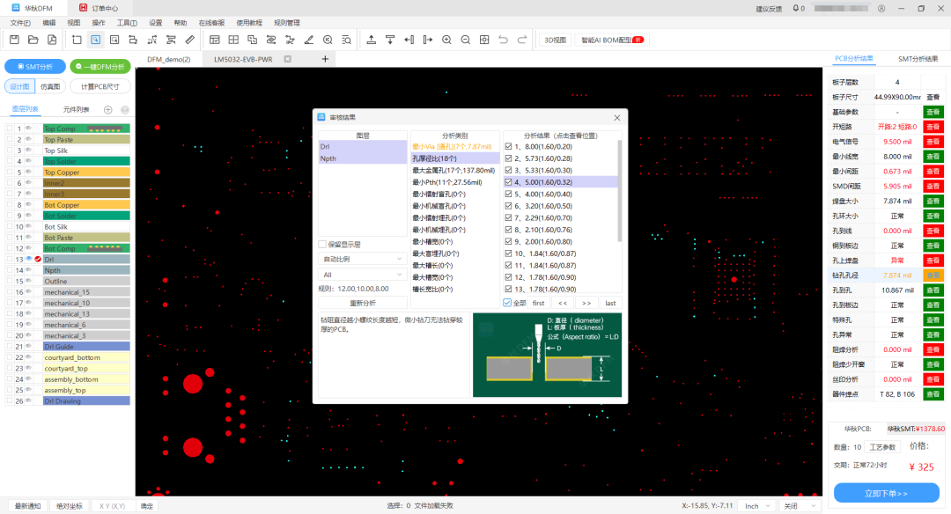
Task: Toggle visibility eye of Drl layer
Action: 28,259
